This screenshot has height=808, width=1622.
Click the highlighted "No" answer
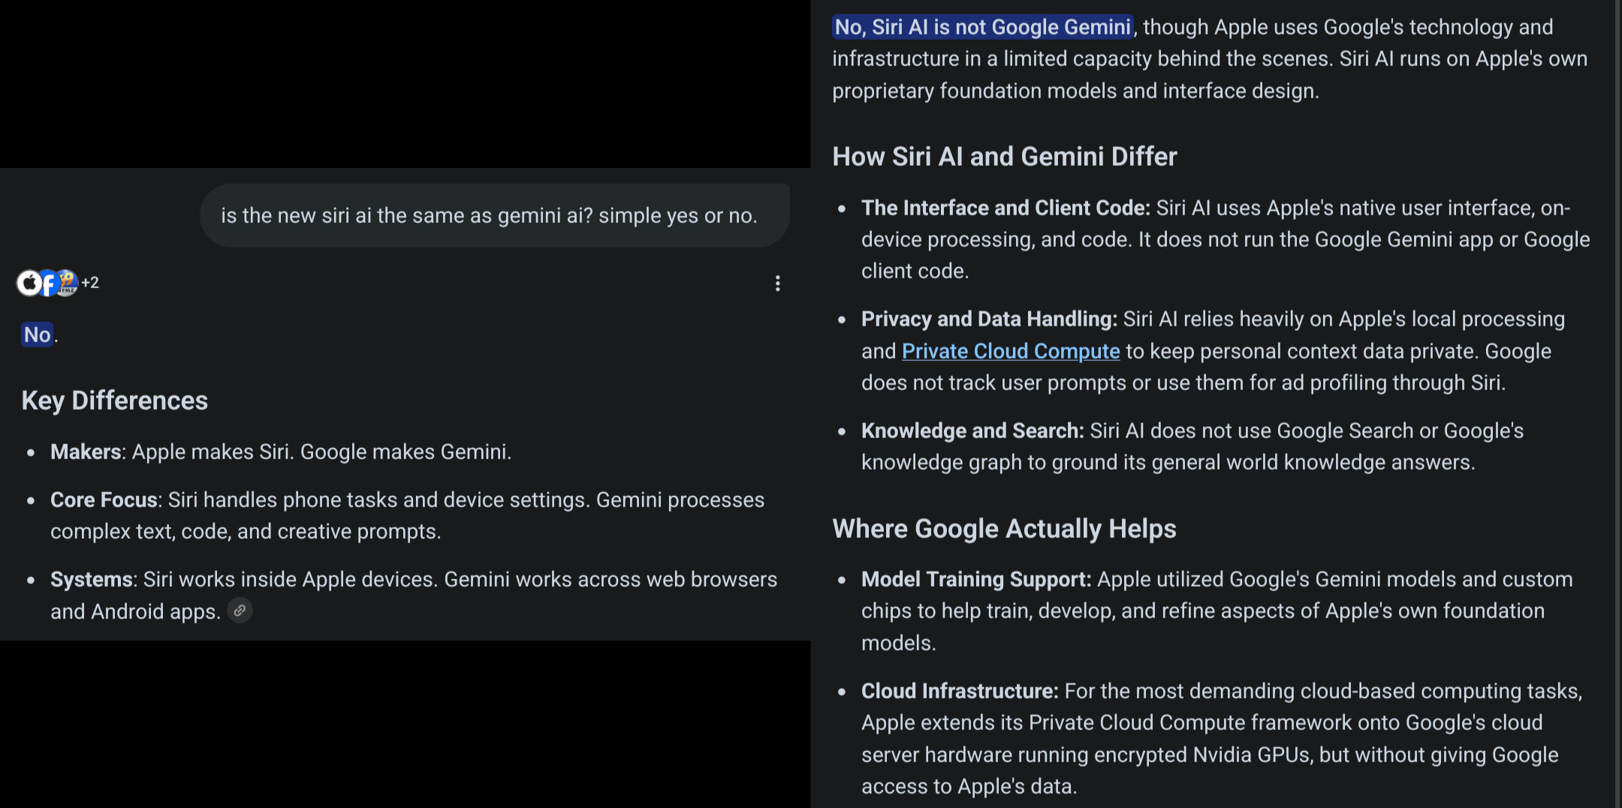(38, 335)
